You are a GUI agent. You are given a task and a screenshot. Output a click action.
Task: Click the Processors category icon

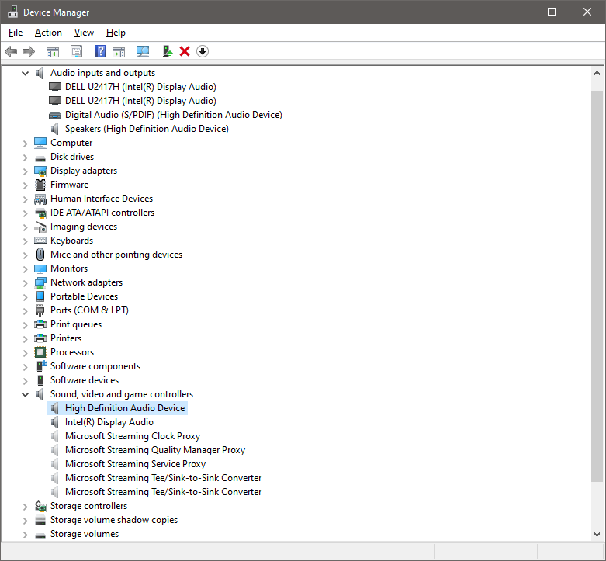(x=40, y=352)
